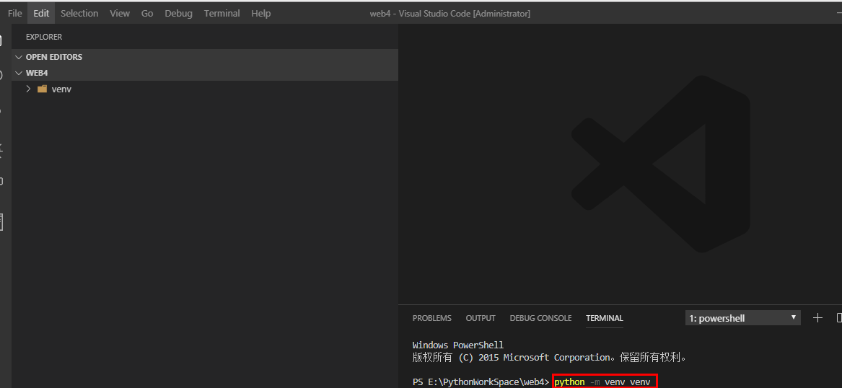Open the Go menu
This screenshot has height=388, width=842.
[x=147, y=14]
